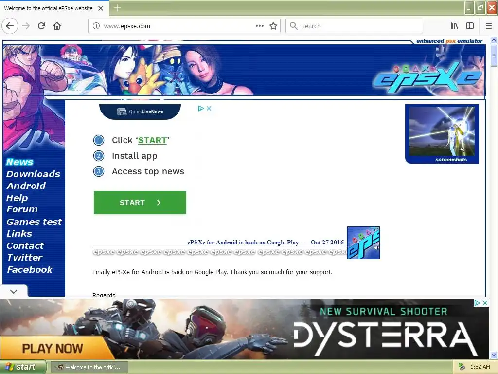Open AdChoices icon on Dysterra banner
Image resolution: width=498 pixels, height=374 pixels.
click(x=477, y=303)
